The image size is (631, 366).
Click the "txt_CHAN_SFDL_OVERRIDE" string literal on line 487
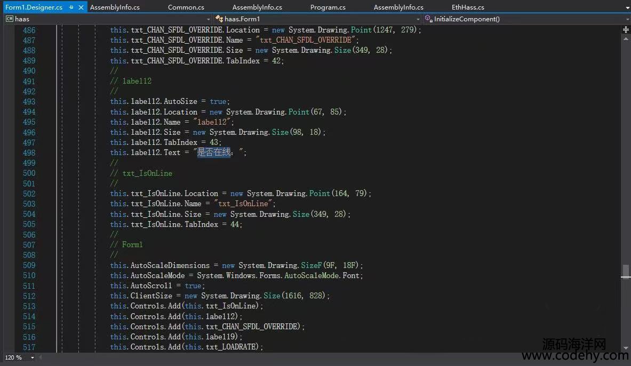[x=306, y=40]
